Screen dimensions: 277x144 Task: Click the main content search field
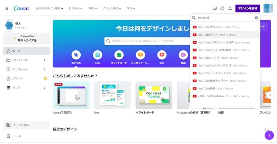(148, 41)
